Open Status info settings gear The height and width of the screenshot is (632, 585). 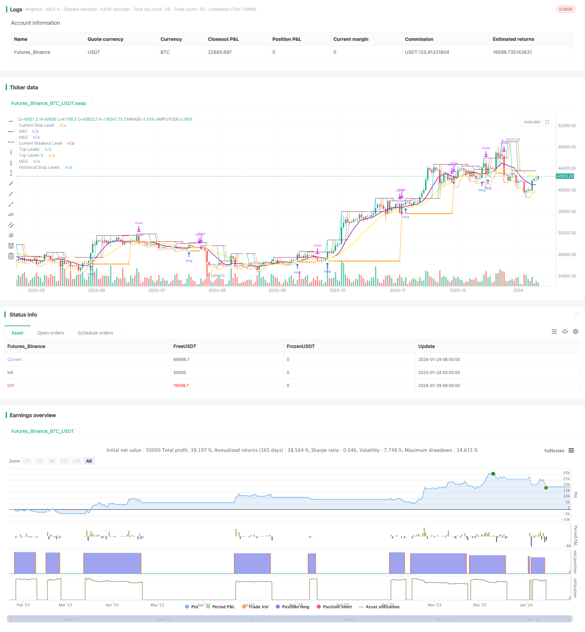pyautogui.click(x=576, y=332)
